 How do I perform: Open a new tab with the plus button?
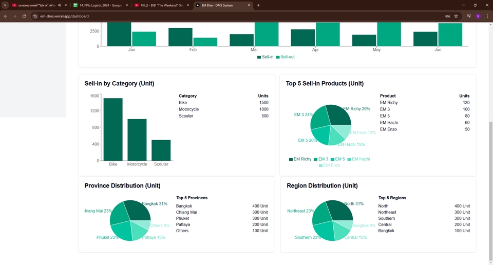[x=258, y=5]
